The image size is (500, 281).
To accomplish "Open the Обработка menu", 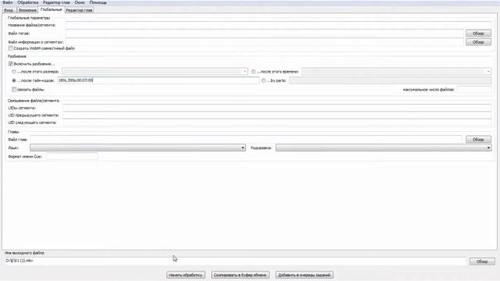I will 28,2.
